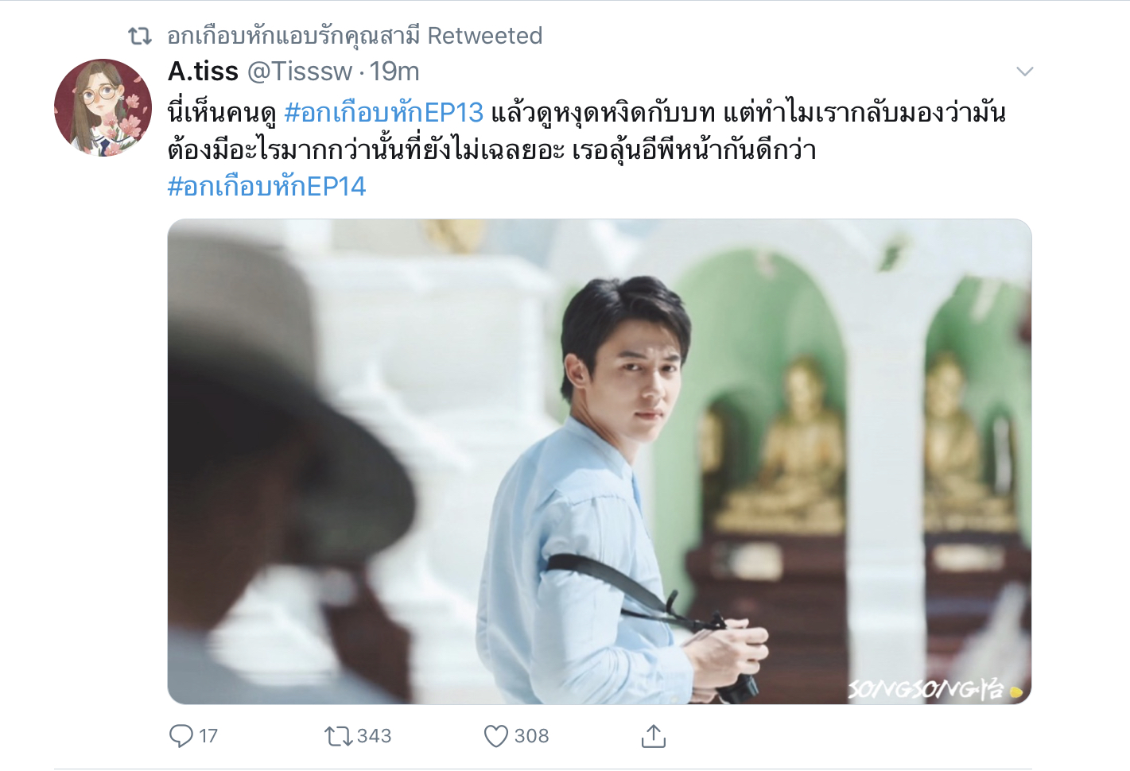The width and height of the screenshot is (1130, 771).
Task: Expand the tweet options chevron
Action: point(1025,72)
